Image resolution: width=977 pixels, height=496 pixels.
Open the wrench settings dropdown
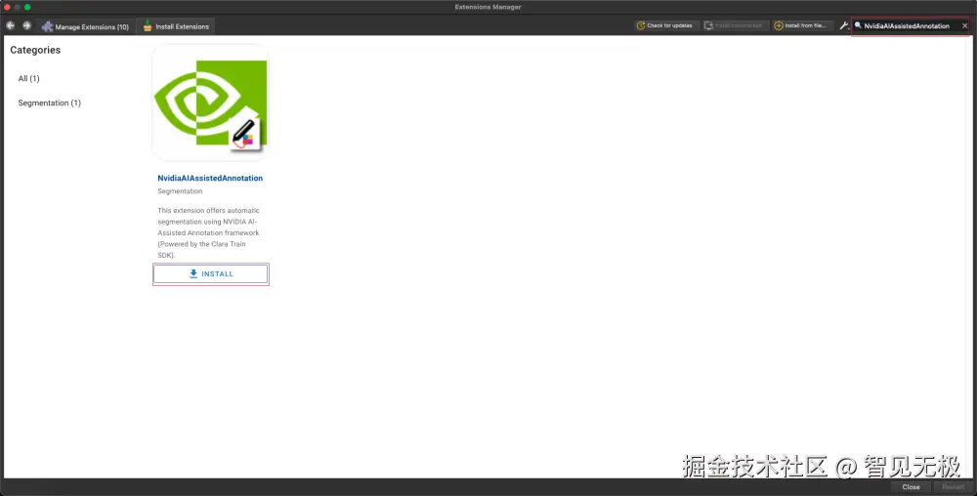click(x=844, y=25)
